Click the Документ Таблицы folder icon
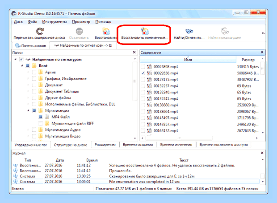Viewport: 277px width, 203px height. [41, 91]
